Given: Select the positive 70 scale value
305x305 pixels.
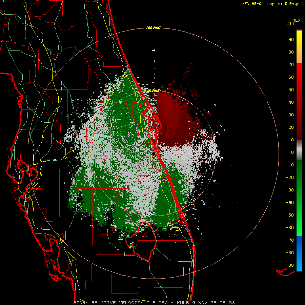Looking at the screenshot, I should (x=291, y=65).
